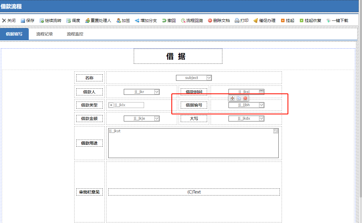Click the copy icon in floating field toolbar
The height and width of the screenshot is (223, 362).
tap(239, 98)
